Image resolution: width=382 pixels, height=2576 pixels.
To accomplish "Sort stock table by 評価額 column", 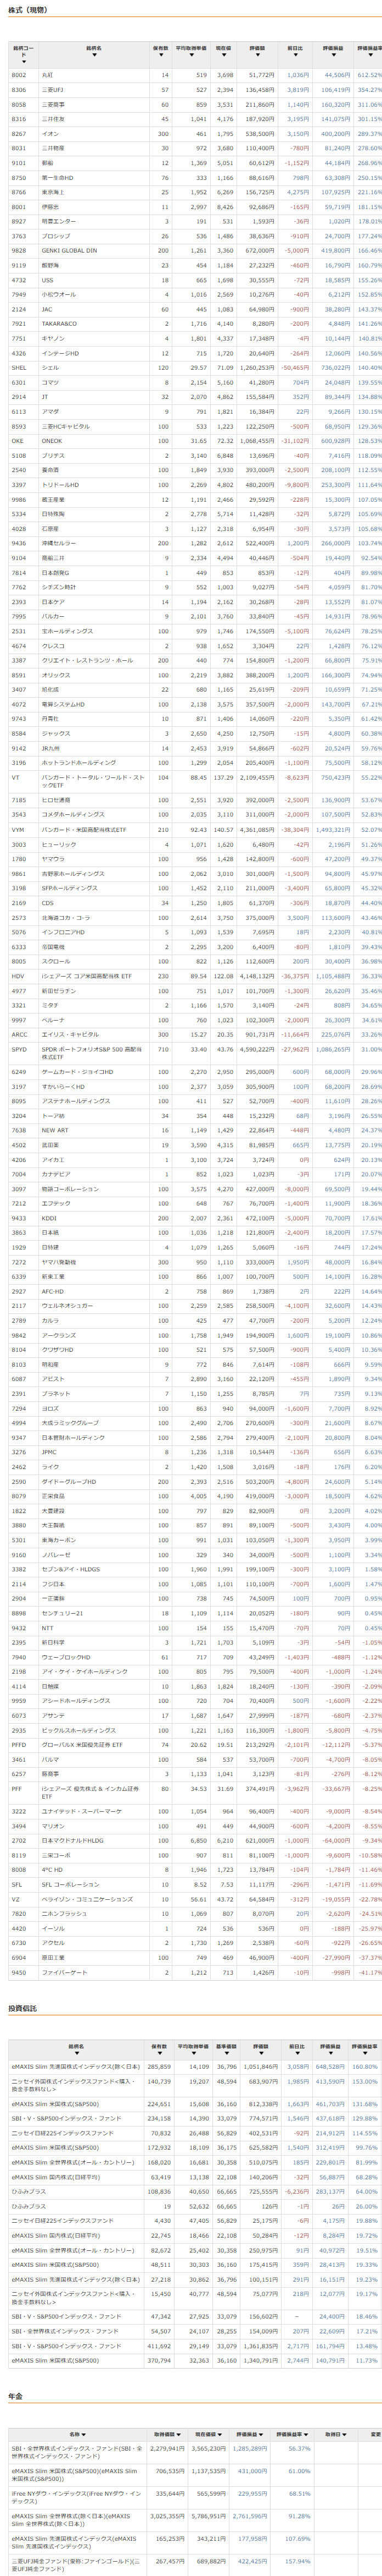I will click(x=257, y=51).
